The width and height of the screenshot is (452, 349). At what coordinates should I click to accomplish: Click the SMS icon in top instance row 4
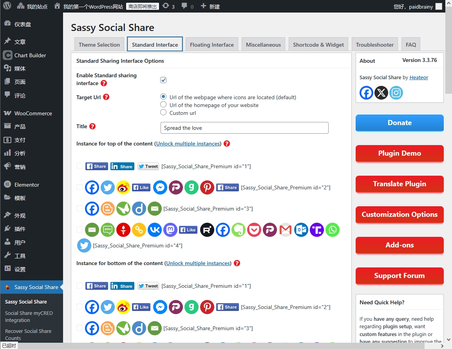(108, 230)
